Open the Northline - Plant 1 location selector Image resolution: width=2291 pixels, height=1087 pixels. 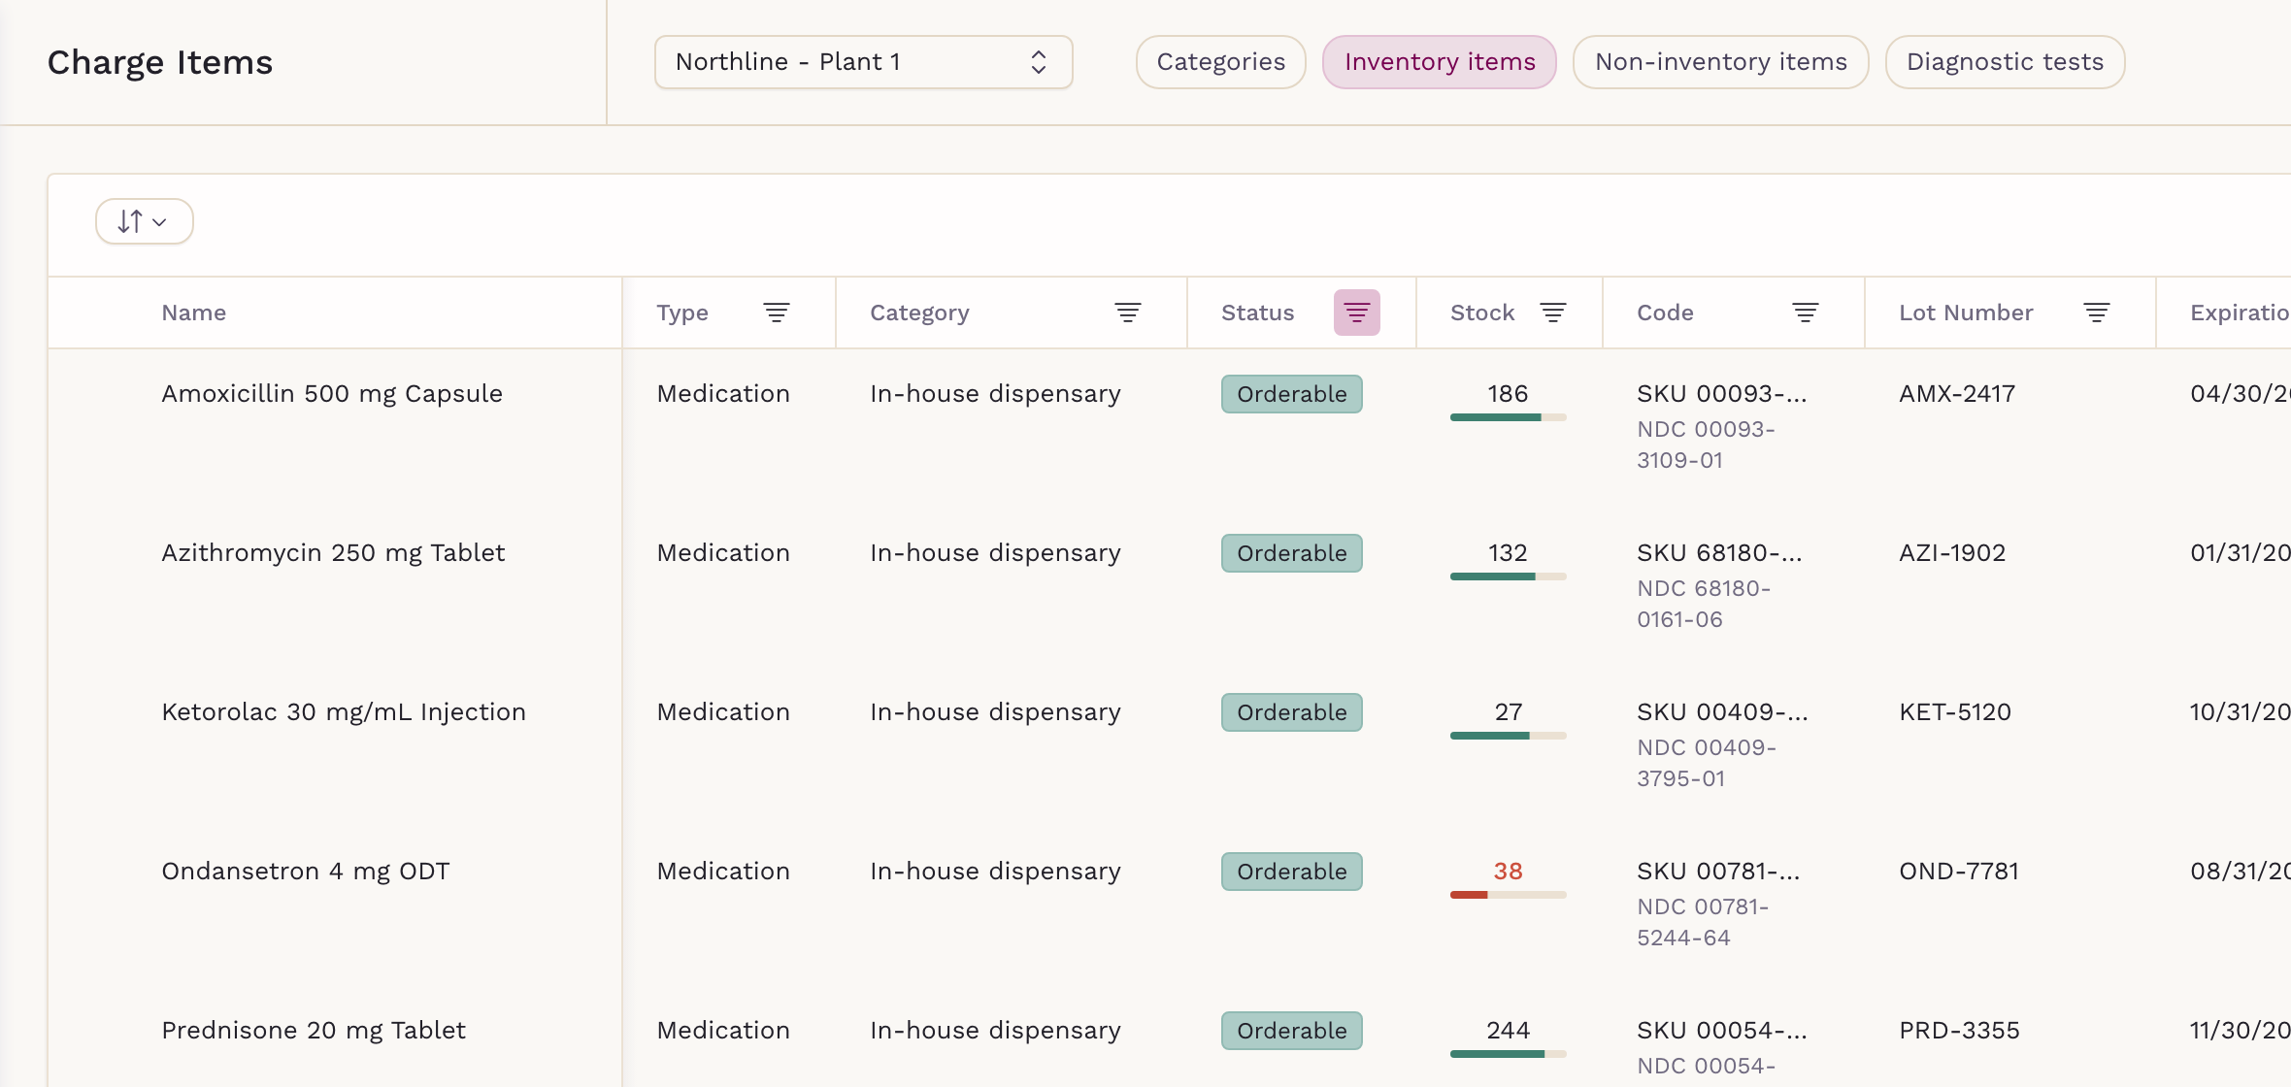863,62
